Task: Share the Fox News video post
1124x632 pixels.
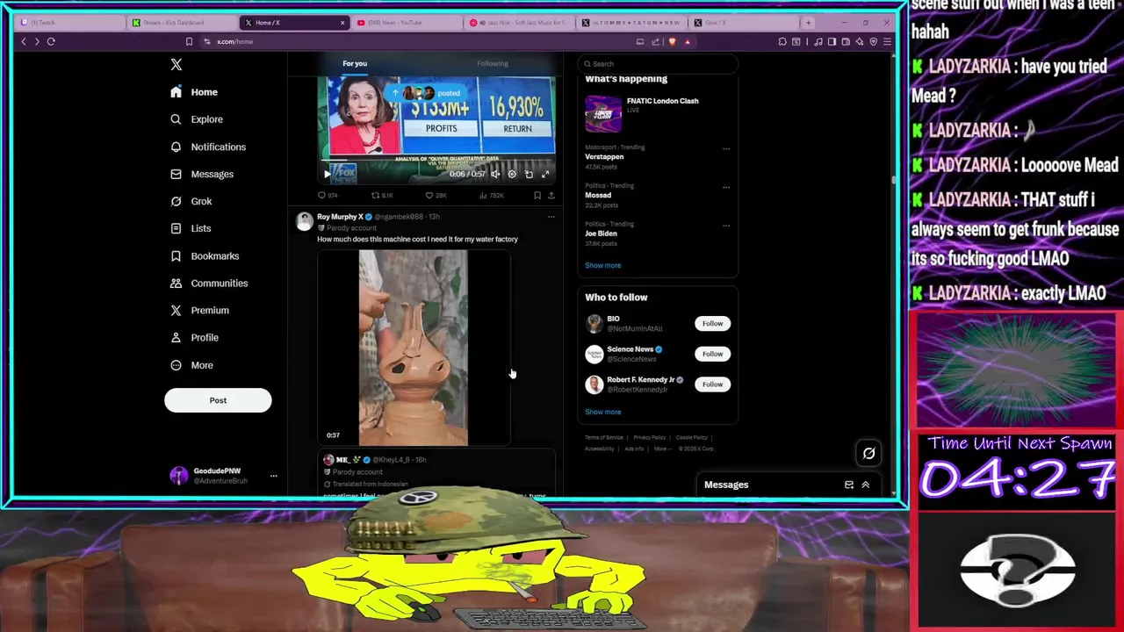Action: [551, 195]
